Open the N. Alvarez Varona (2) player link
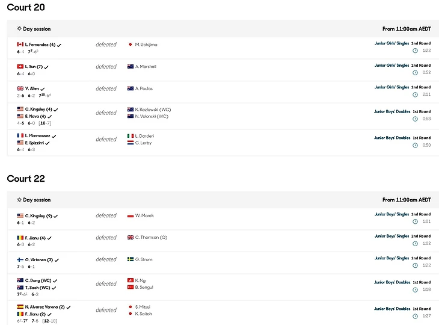This screenshot has height=325, width=439. pyautogui.click(x=45, y=307)
